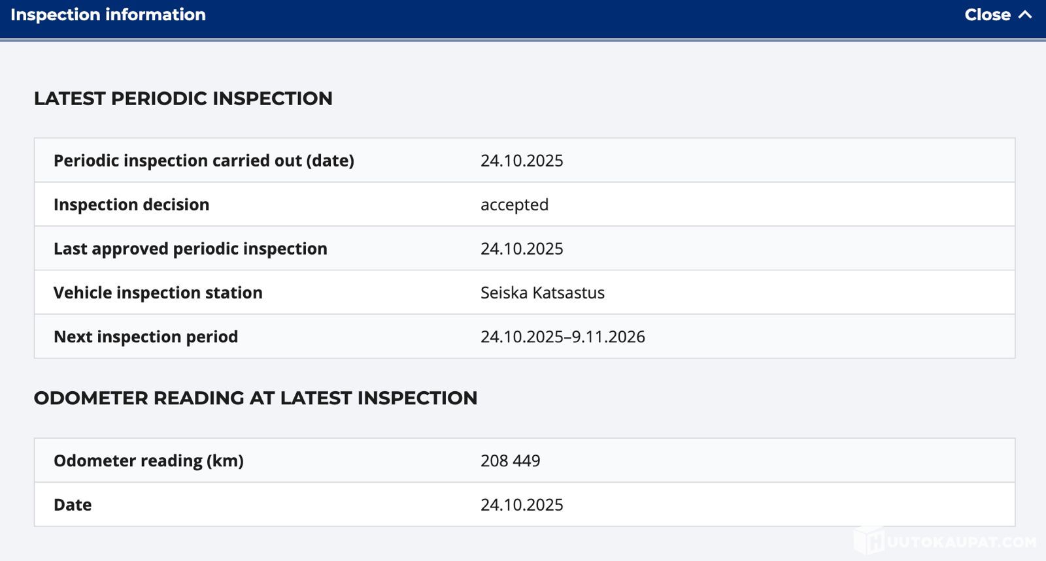Click the Latest Periodic Inspection heading
1046x561 pixels.
click(183, 99)
